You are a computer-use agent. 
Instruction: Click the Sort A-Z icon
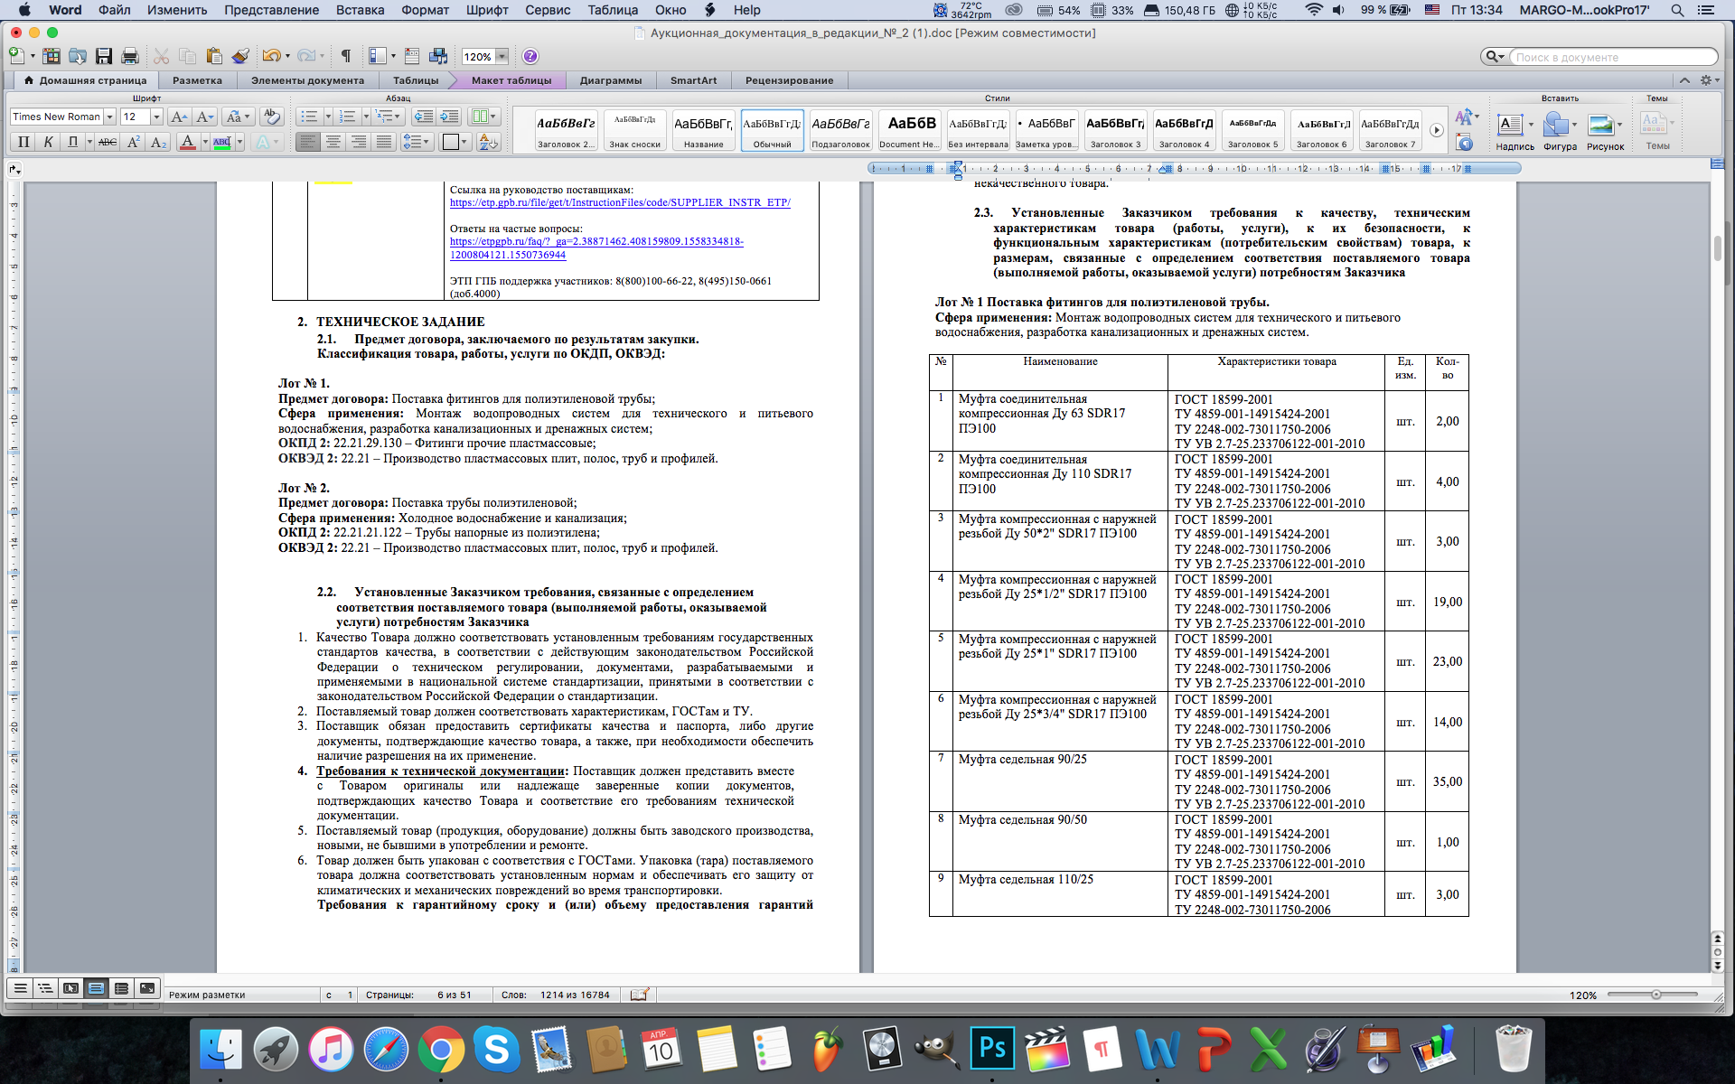click(488, 142)
